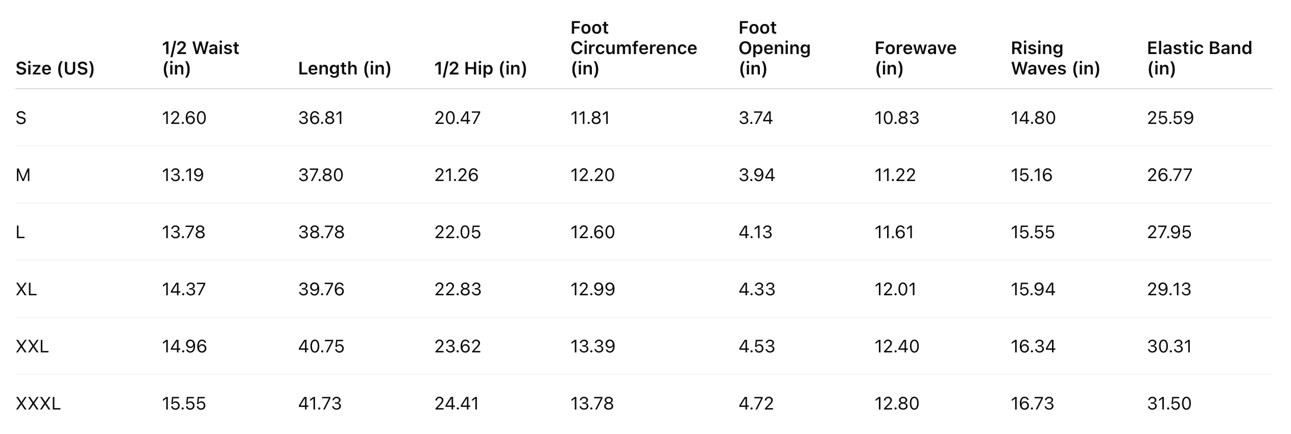Screen dimensions: 1291x434
Task: Click the Rising Waves (in) header
Action: tap(1055, 58)
